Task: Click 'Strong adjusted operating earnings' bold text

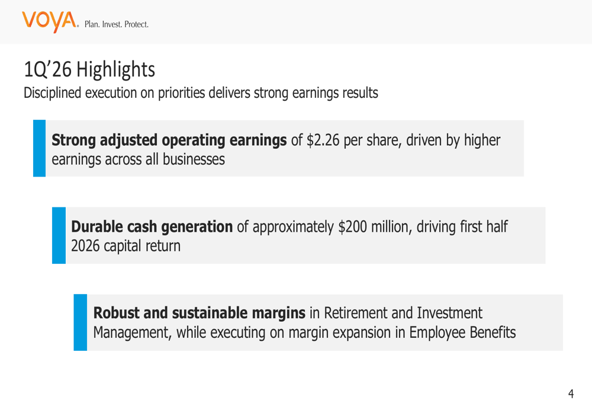Action: 169,140
